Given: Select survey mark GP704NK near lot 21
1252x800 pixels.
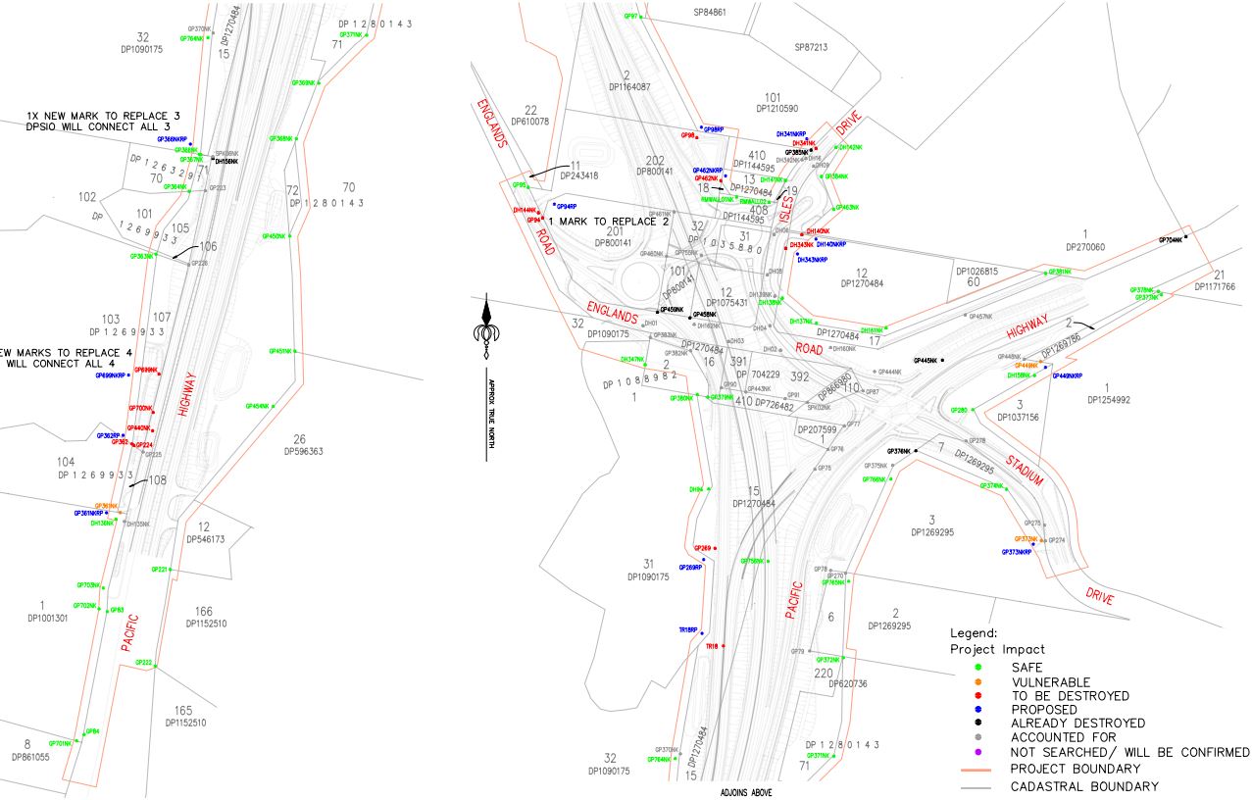Looking at the screenshot, I should point(1171,239).
